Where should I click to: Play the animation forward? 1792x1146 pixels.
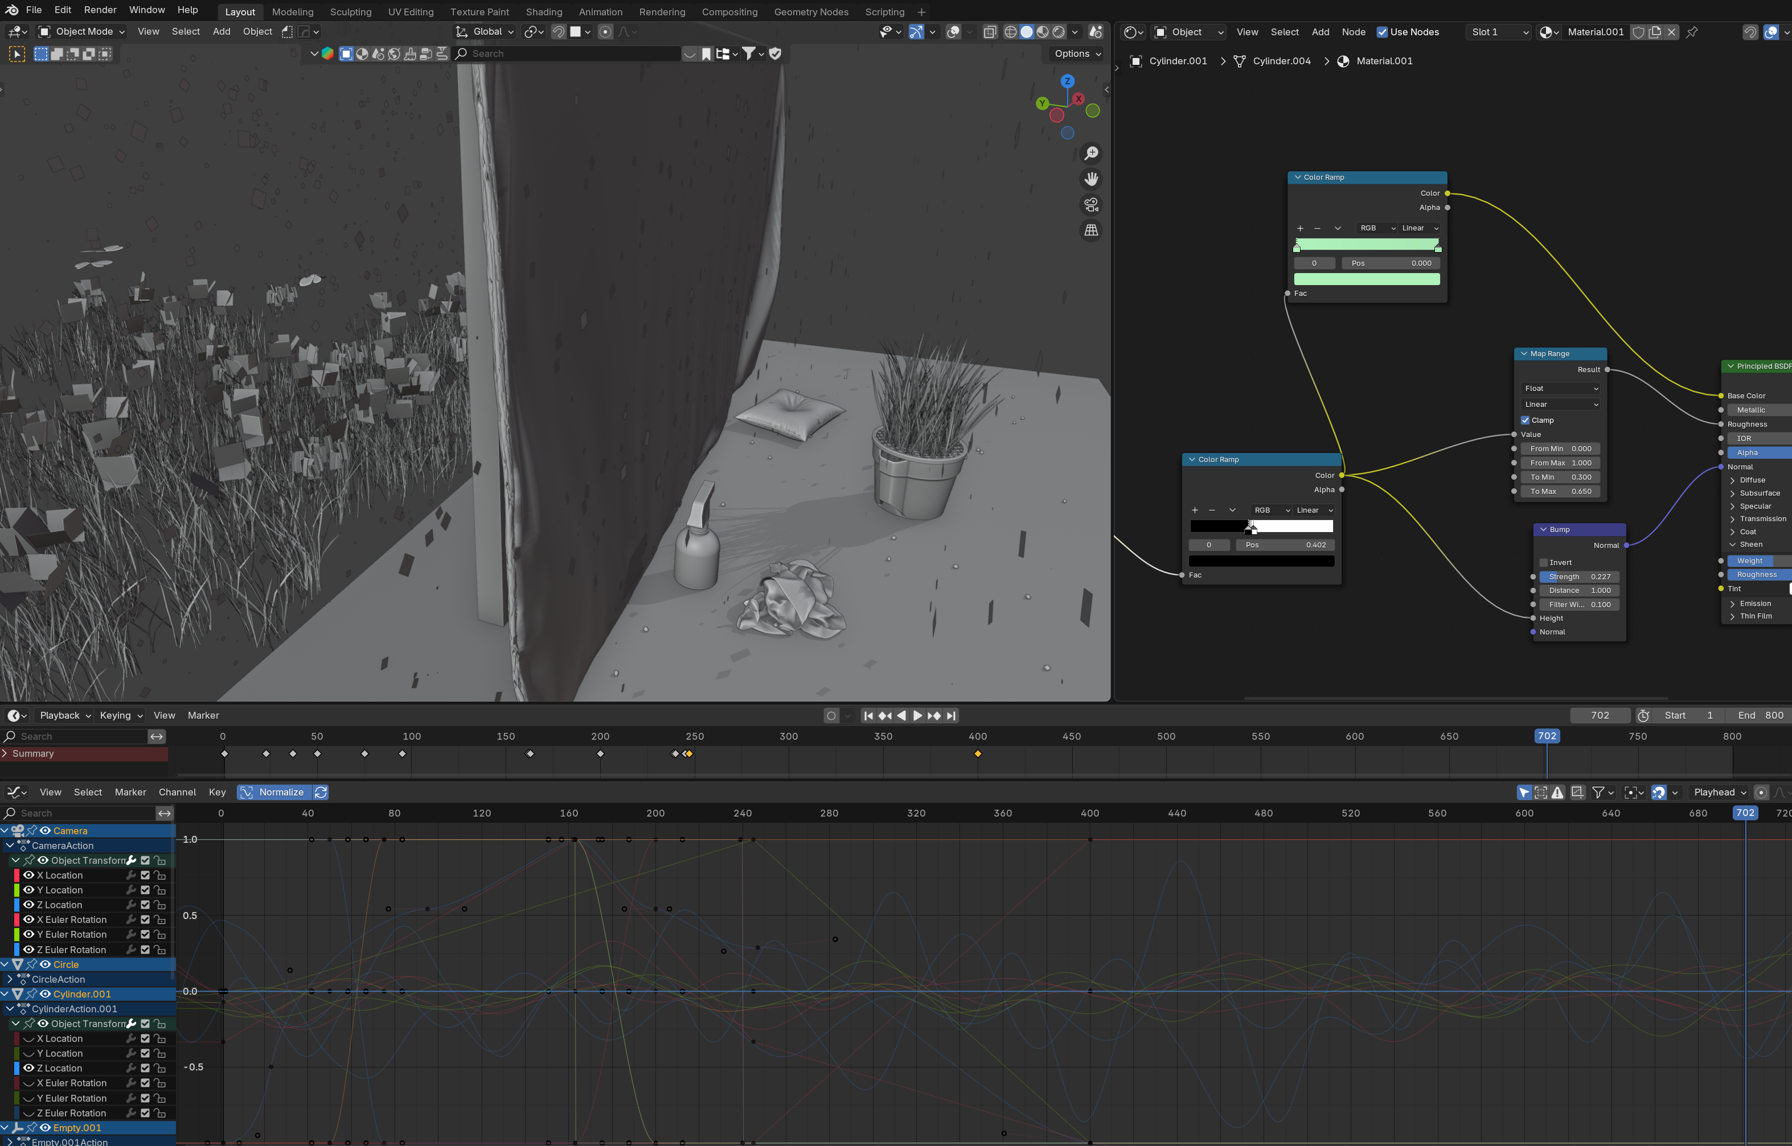[x=917, y=715]
